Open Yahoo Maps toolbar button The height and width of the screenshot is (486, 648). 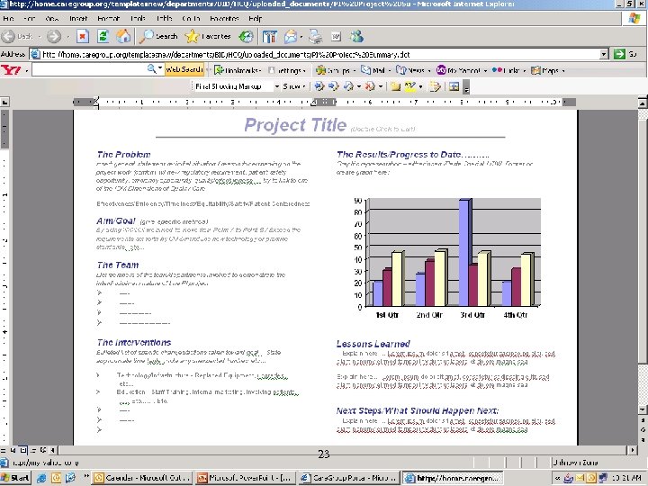[547, 70]
